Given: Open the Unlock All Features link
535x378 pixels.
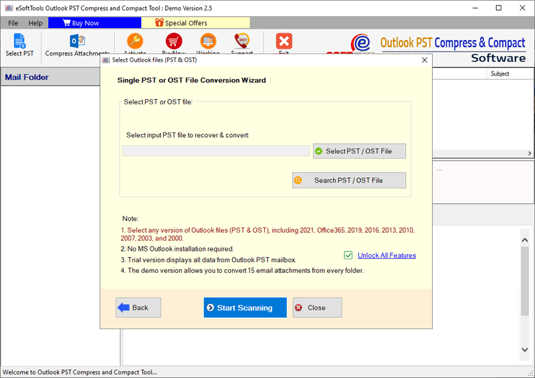Looking at the screenshot, I should [387, 256].
